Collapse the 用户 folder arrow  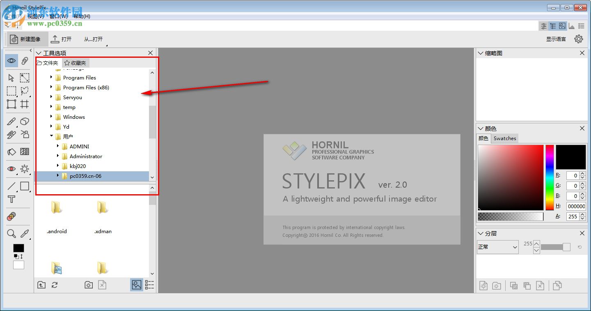click(x=51, y=136)
